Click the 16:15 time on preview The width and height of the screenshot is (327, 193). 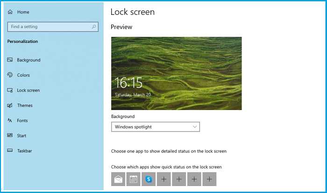pos(128,83)
